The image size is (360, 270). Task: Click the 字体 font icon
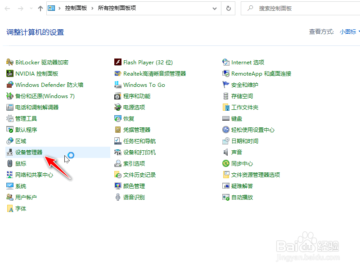pos(9,208)
